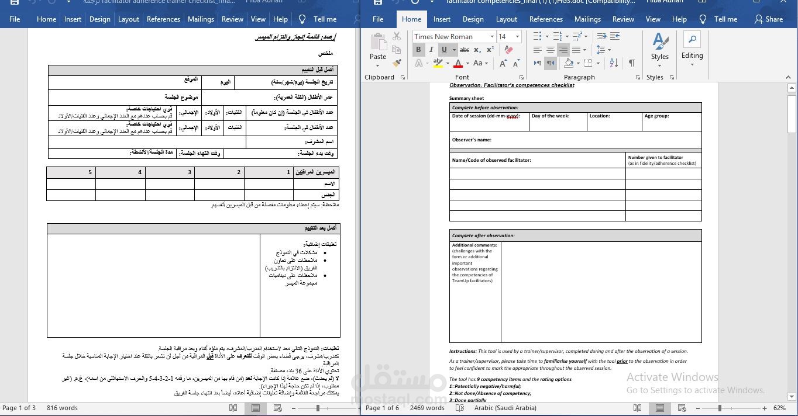Viewport: 798px width, 416px height.
Task: Click the Increase Font Size icon
Action: point(503,63)
